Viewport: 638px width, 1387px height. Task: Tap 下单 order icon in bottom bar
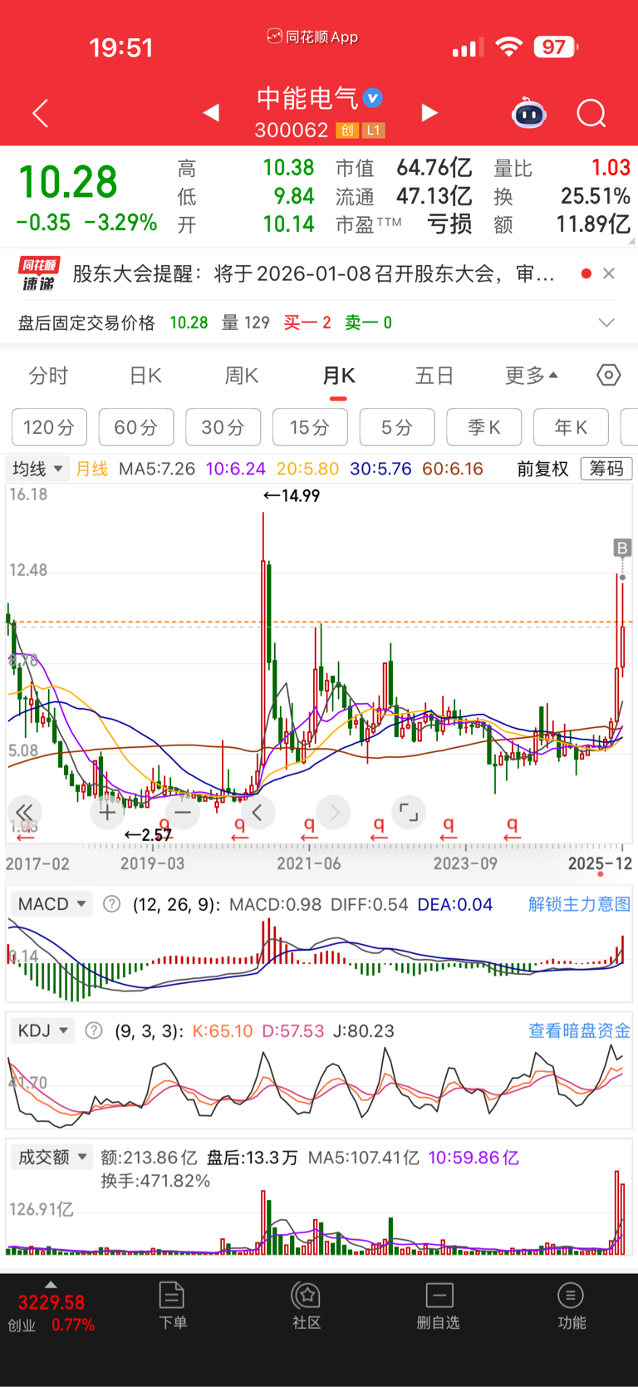(x=172, y=1306)
